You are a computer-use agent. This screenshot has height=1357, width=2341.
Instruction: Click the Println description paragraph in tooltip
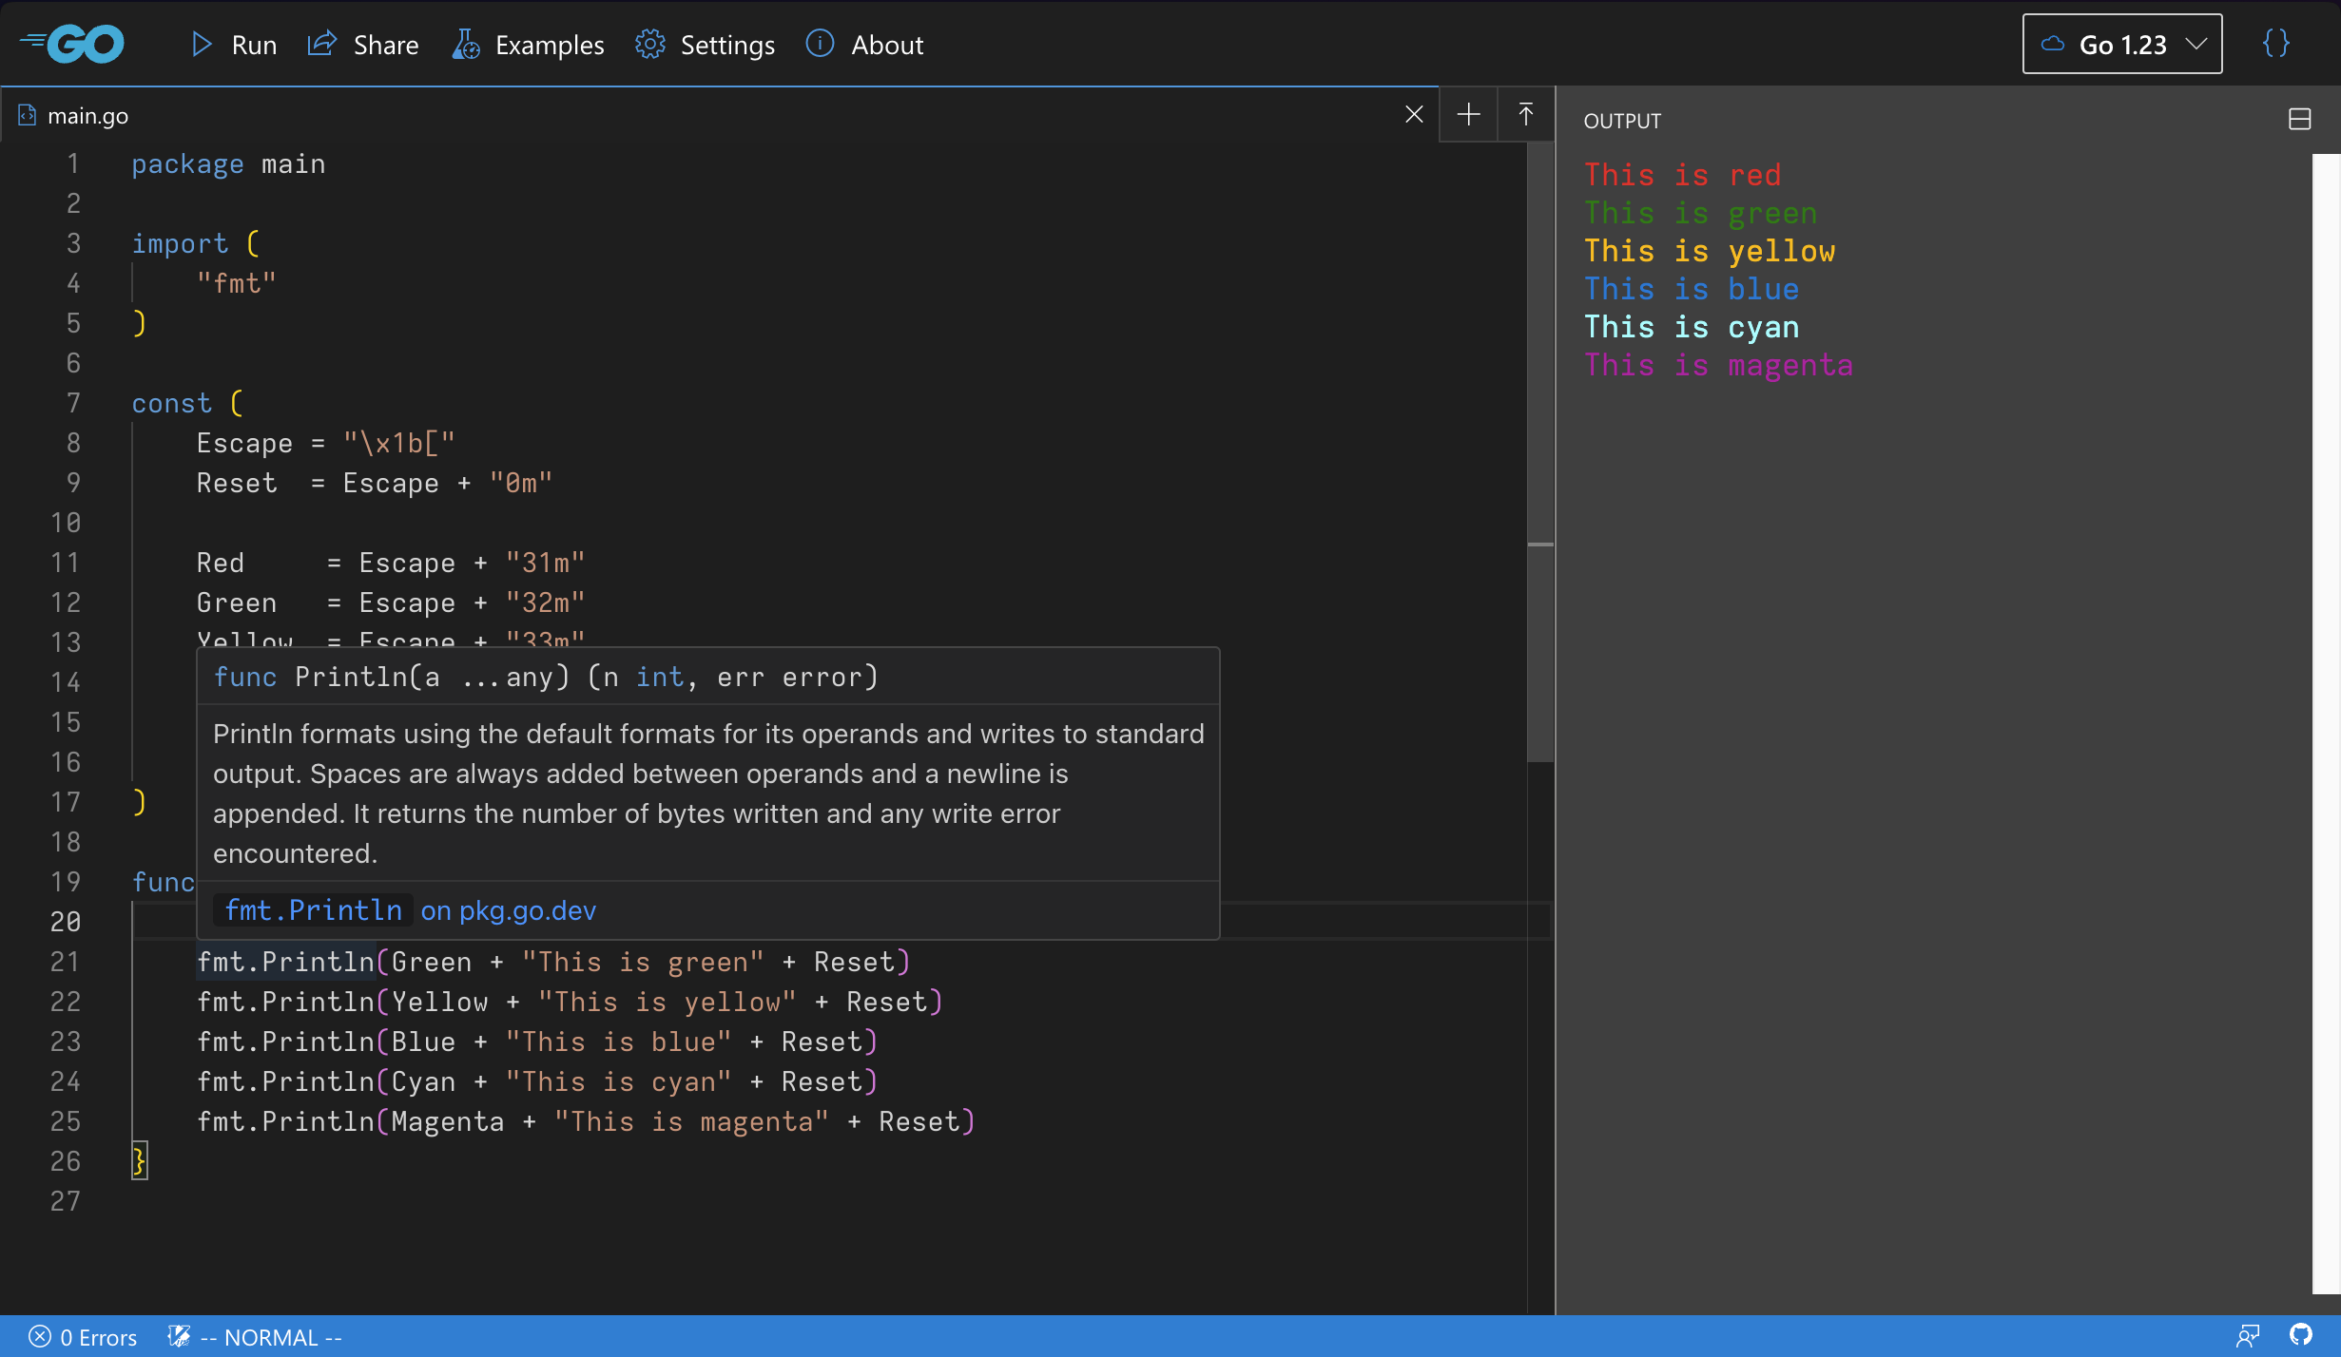[x=708, y=793]
